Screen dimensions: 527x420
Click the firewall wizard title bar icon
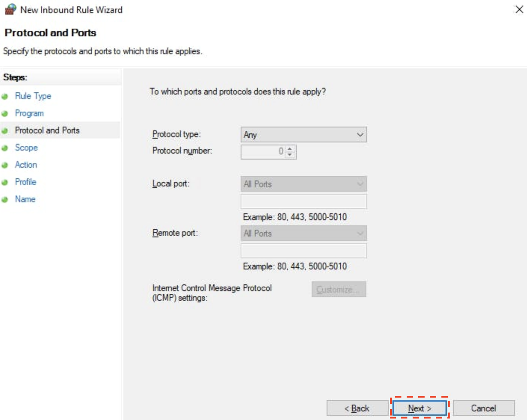pos(10,9)
